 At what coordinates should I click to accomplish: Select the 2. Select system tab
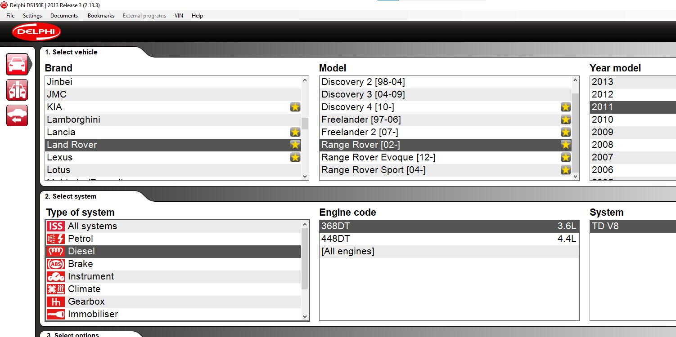pos(70,196)
